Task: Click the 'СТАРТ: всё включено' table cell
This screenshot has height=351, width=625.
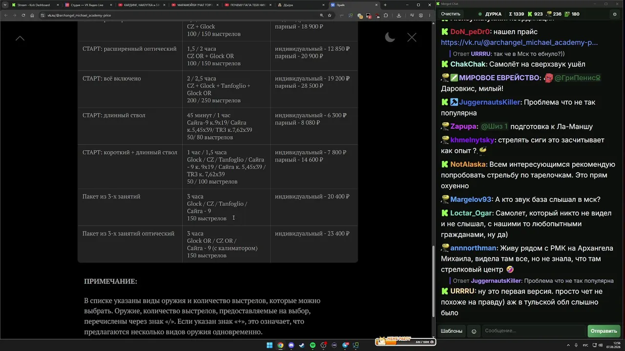Action: click(130, 89)
